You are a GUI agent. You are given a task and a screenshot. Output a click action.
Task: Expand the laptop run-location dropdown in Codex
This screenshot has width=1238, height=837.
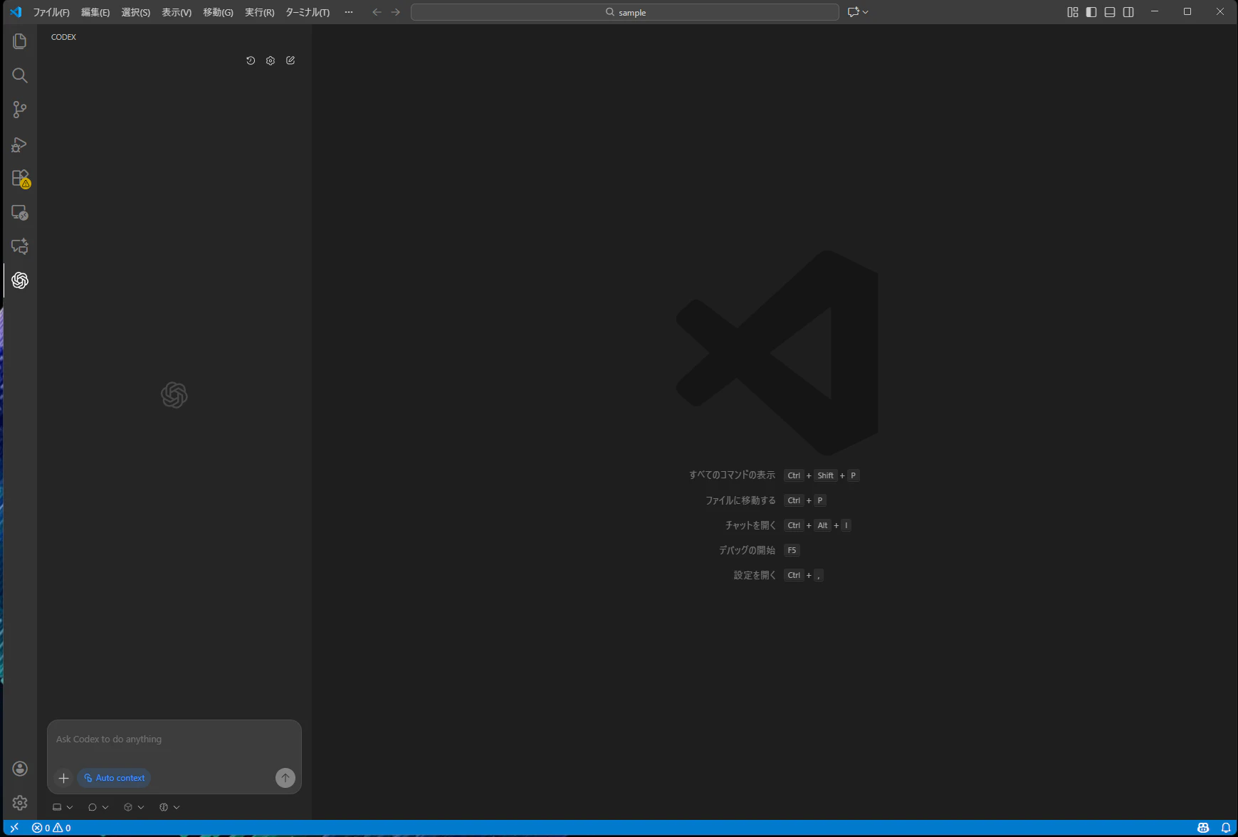click(63, 807)
